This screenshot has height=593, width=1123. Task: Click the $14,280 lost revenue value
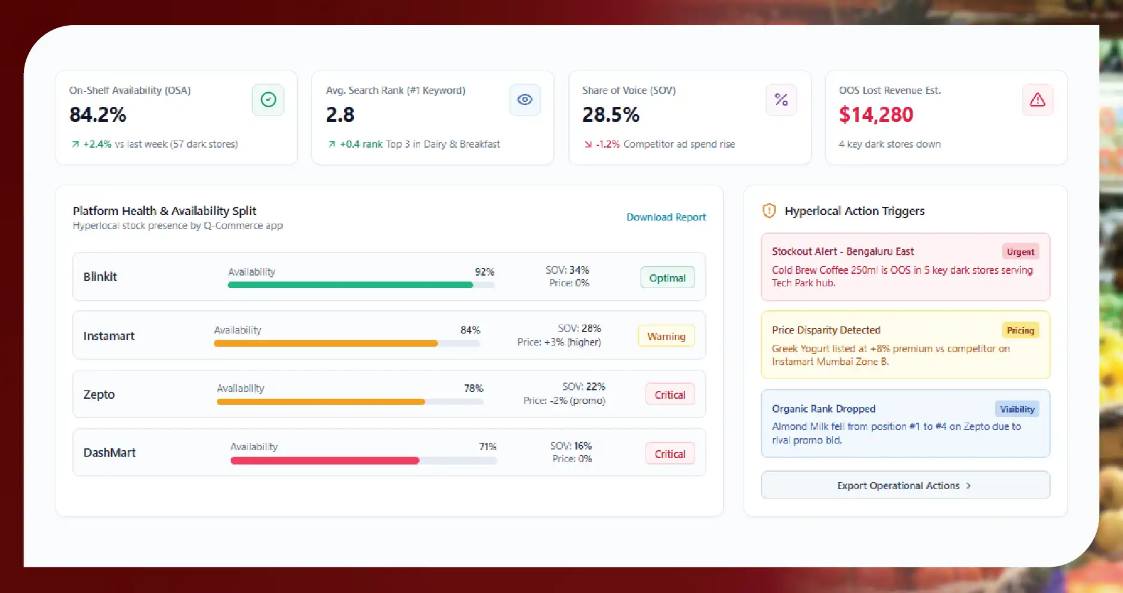(x=876, y=115)
